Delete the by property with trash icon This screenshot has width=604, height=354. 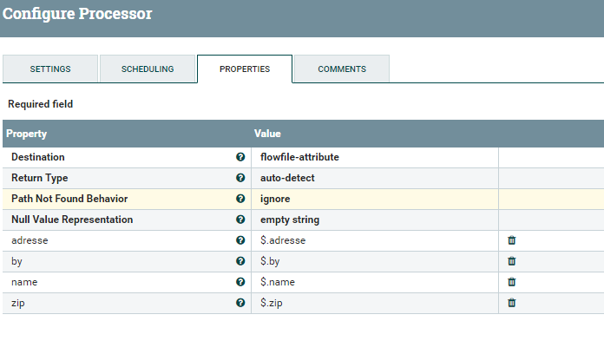point(511,261)
